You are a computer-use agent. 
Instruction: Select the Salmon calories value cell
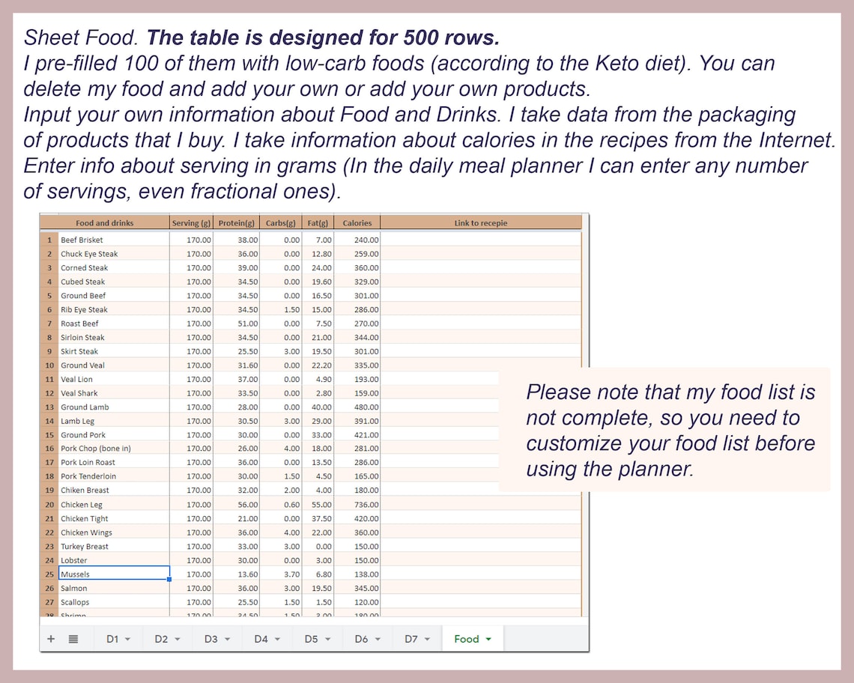[356, 588]
